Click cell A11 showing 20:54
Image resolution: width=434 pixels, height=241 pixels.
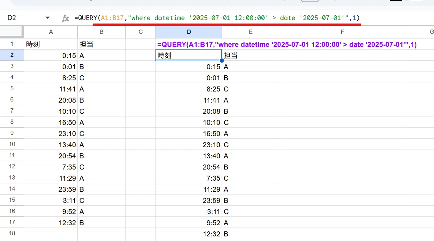tap(51, 156)
